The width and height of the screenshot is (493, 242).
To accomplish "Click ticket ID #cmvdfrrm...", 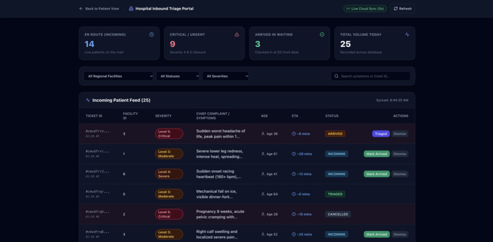I will (x=98, y=131).
